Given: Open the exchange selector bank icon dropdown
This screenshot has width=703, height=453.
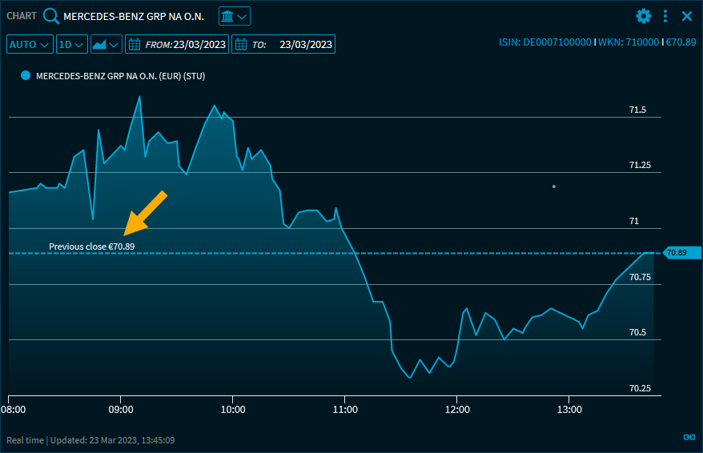Looking at the screenshot, I should coord(234,16).
